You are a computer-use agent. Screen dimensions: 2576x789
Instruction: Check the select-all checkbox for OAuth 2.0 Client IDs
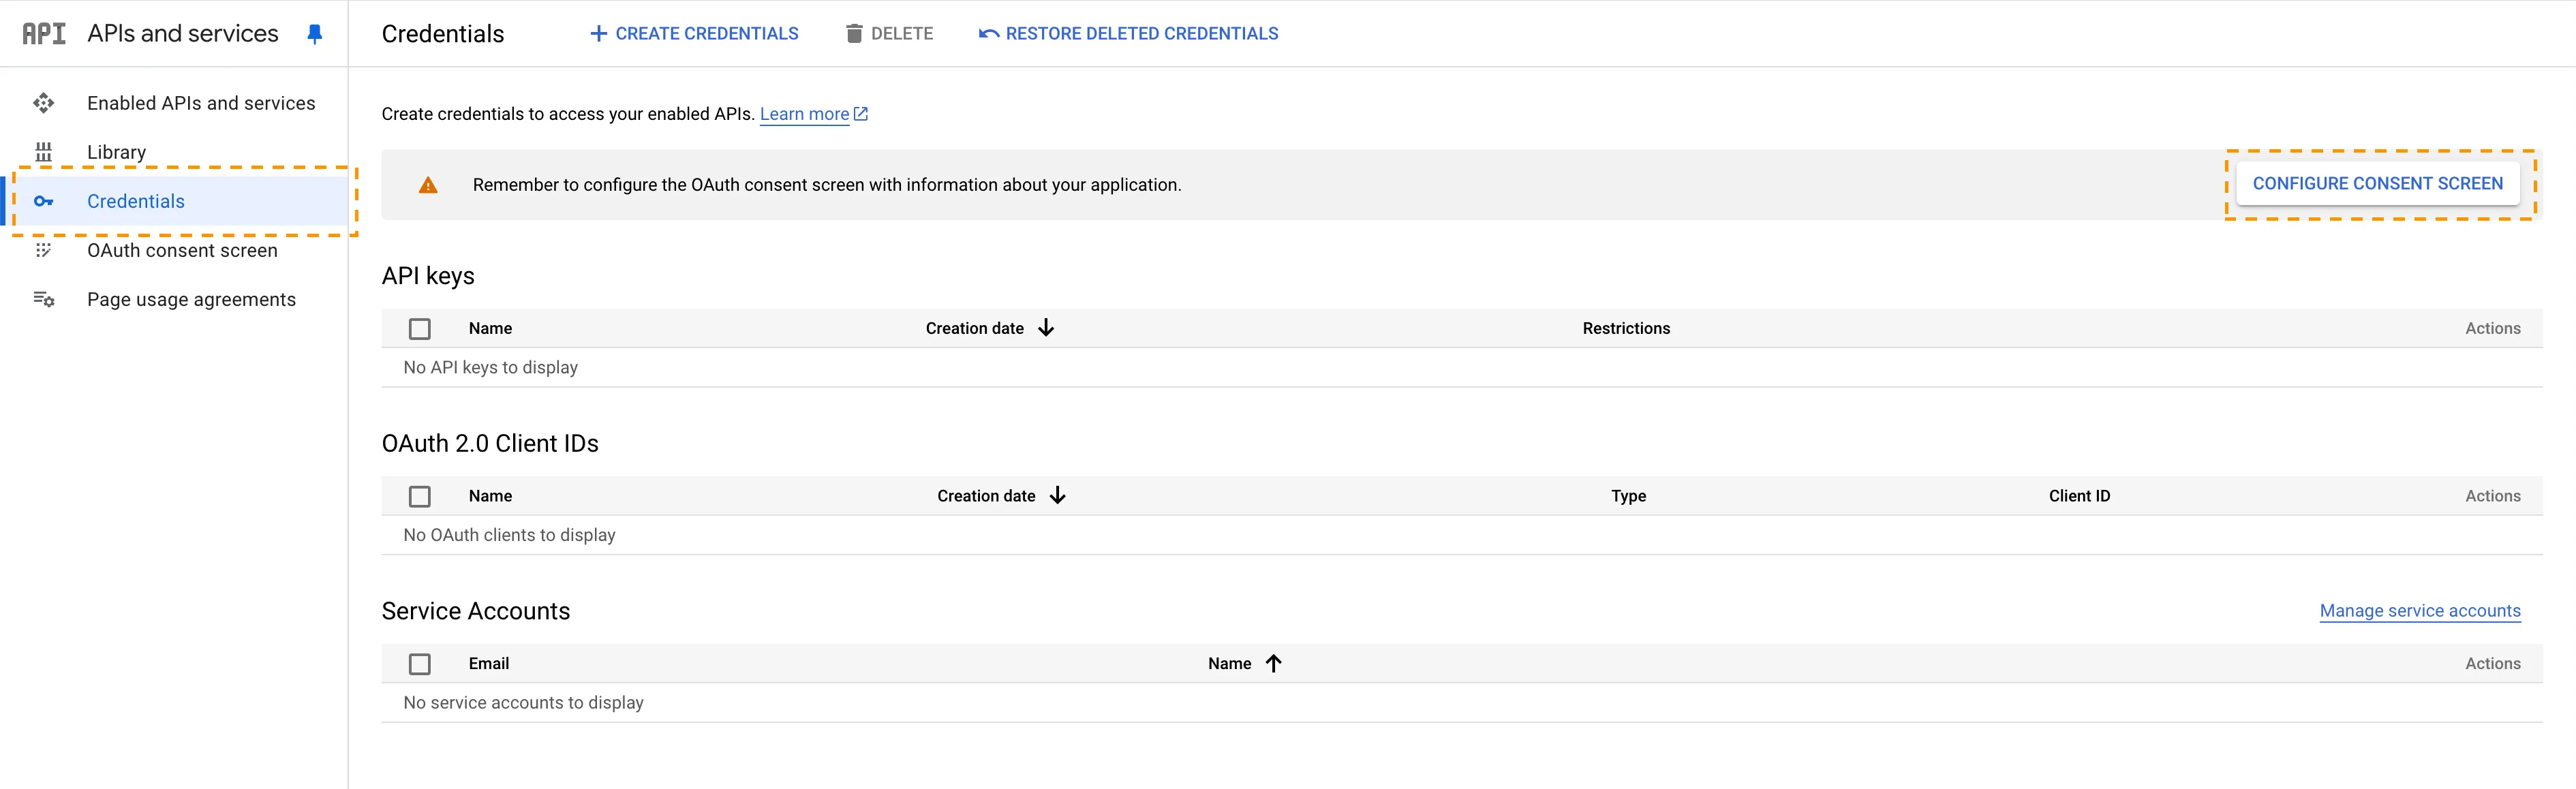[420, 496]
